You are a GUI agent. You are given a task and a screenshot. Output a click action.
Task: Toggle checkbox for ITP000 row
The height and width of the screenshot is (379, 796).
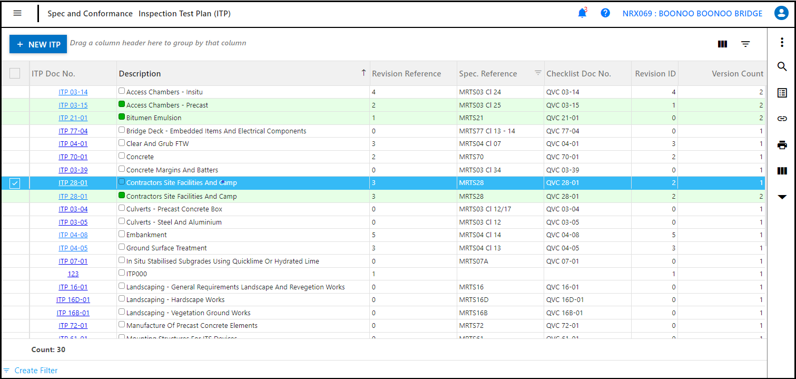[x=122, y=273]
